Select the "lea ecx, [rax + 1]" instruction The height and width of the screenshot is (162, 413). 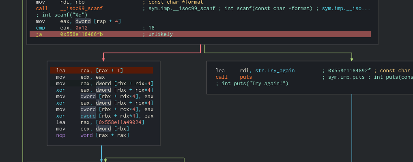(101, 71)
